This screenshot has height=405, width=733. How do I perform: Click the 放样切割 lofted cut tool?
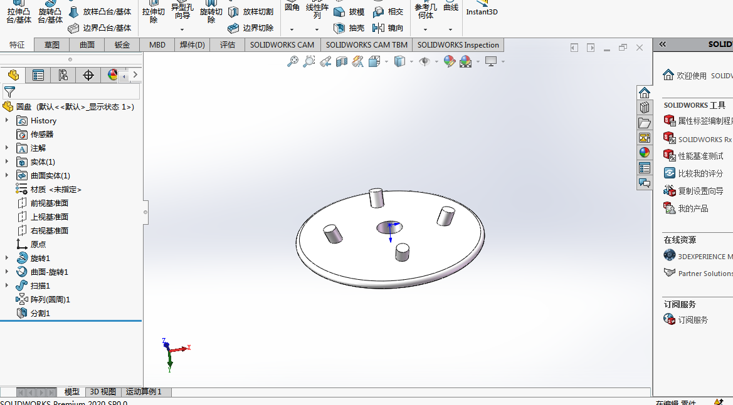pyautogui.click(x=251, y=12)
